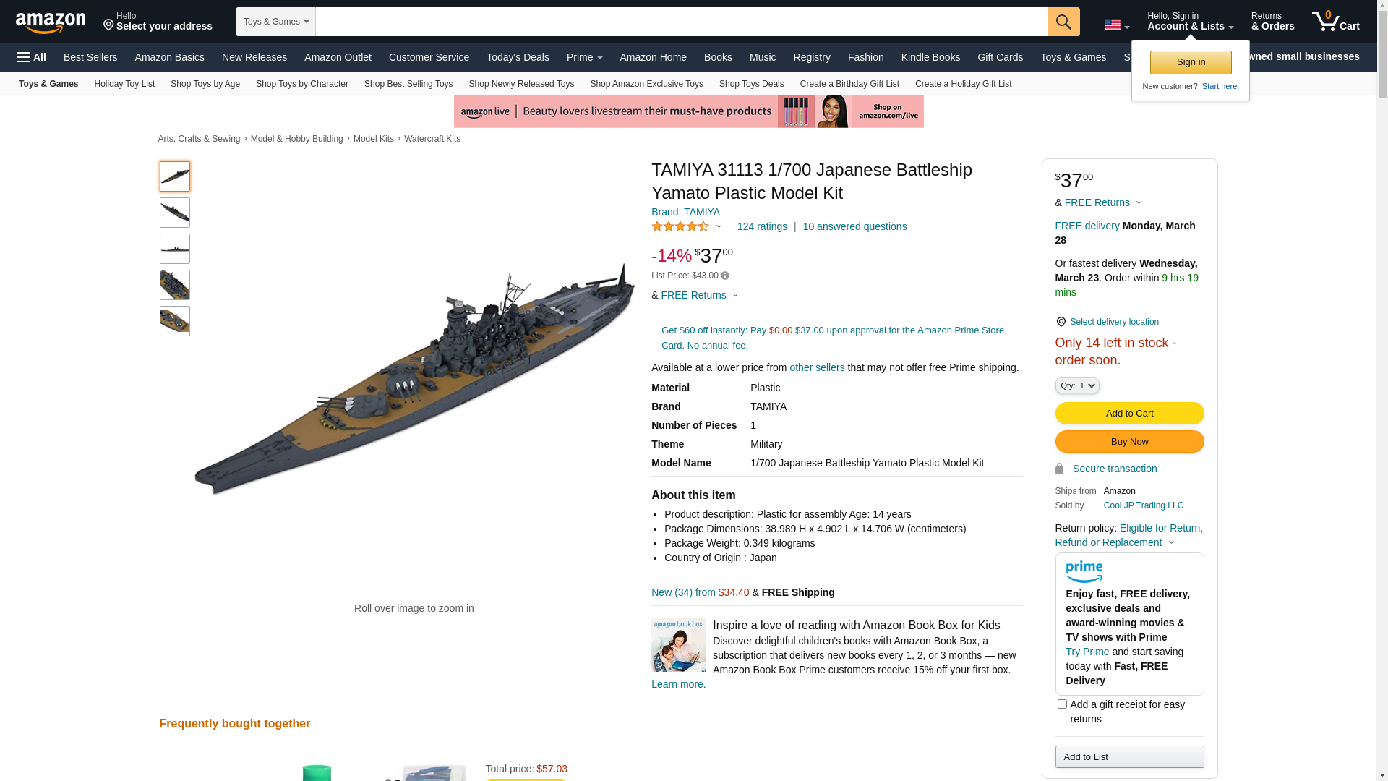Click the Amazon logo

pos(51,22)
